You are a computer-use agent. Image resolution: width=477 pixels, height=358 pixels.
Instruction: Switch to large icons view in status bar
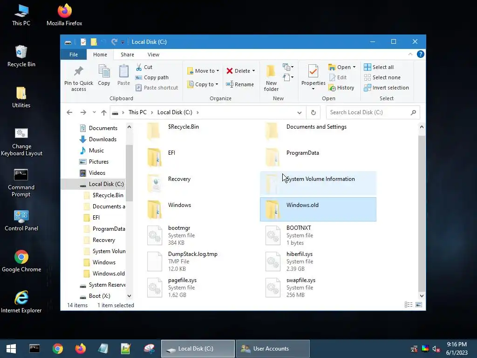tap(419, 305)
